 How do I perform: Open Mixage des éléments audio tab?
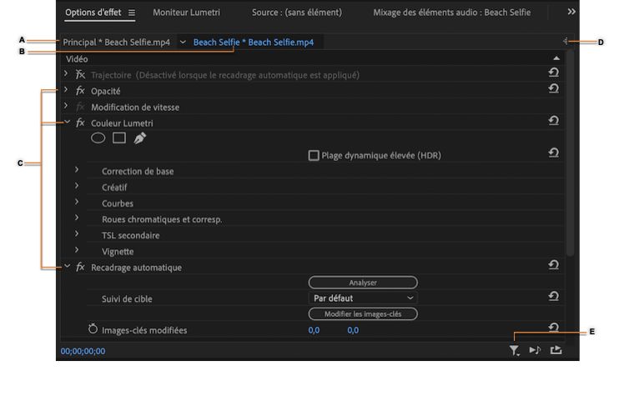point(451,13)
